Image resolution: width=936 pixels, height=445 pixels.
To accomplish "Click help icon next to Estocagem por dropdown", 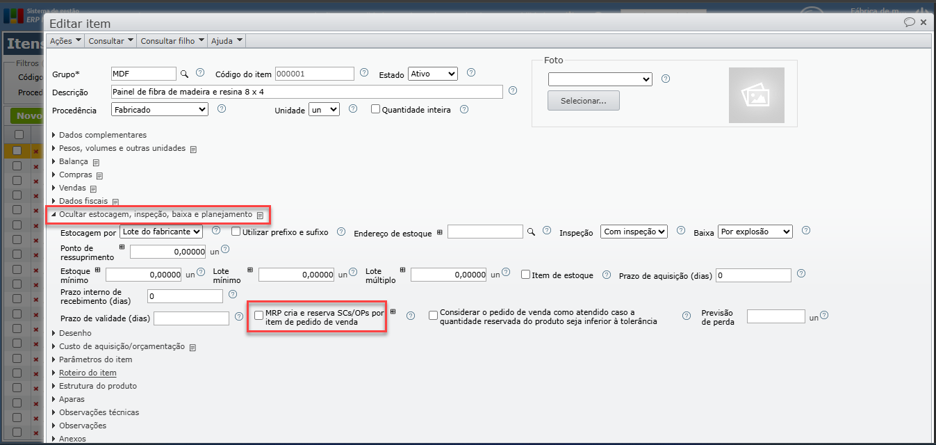I will click(216, 231).
